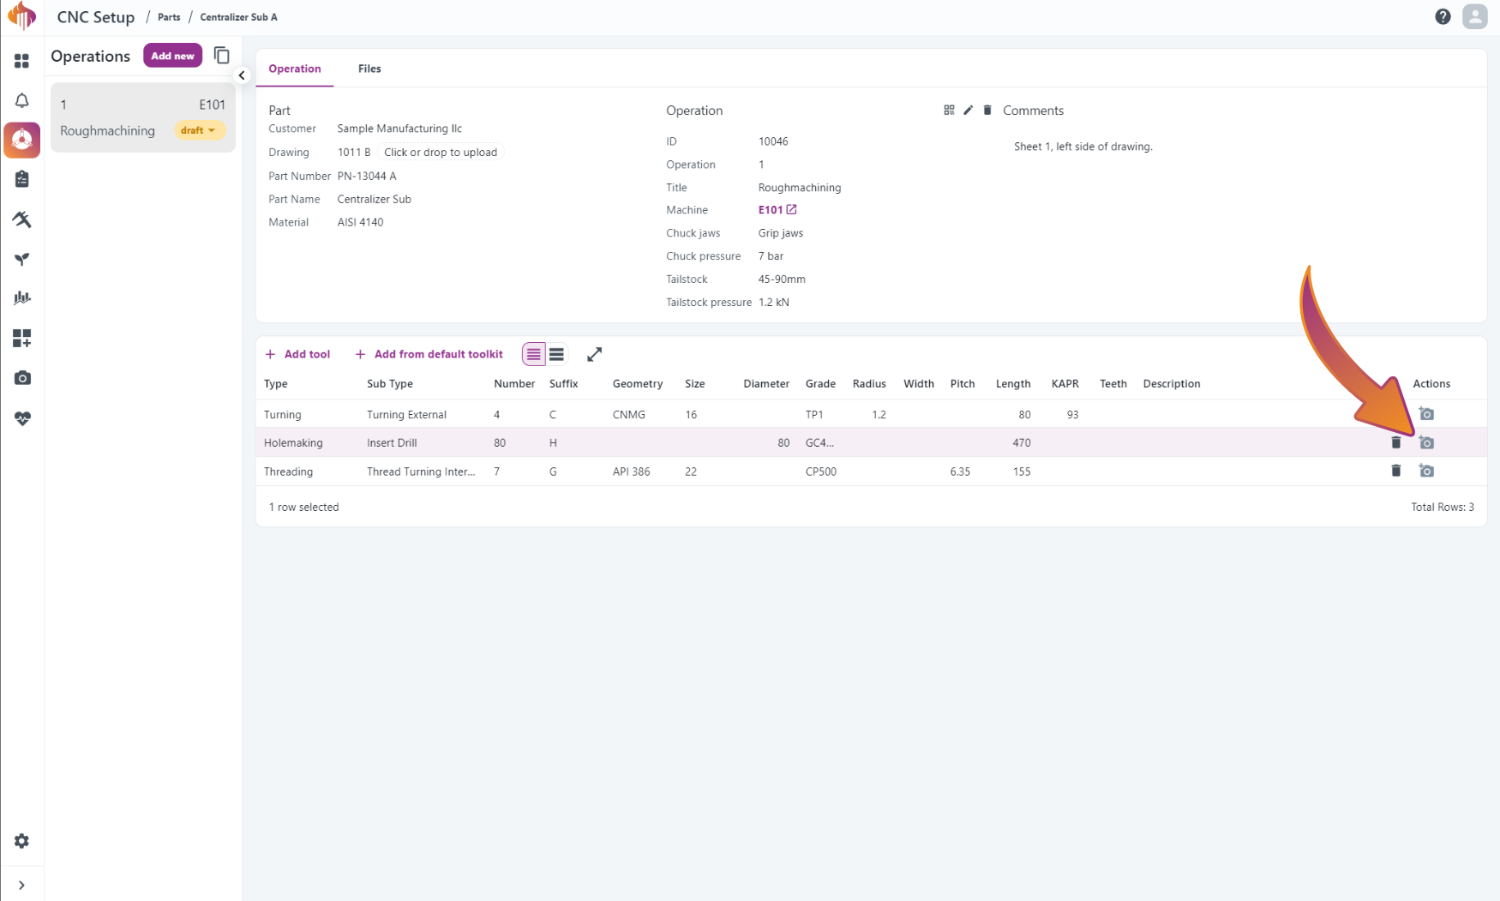Delete the Threading tool row

click(x=1395, y=471)
